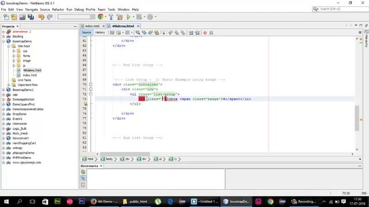Run the project with green play icon

click(x=129, y=17)
